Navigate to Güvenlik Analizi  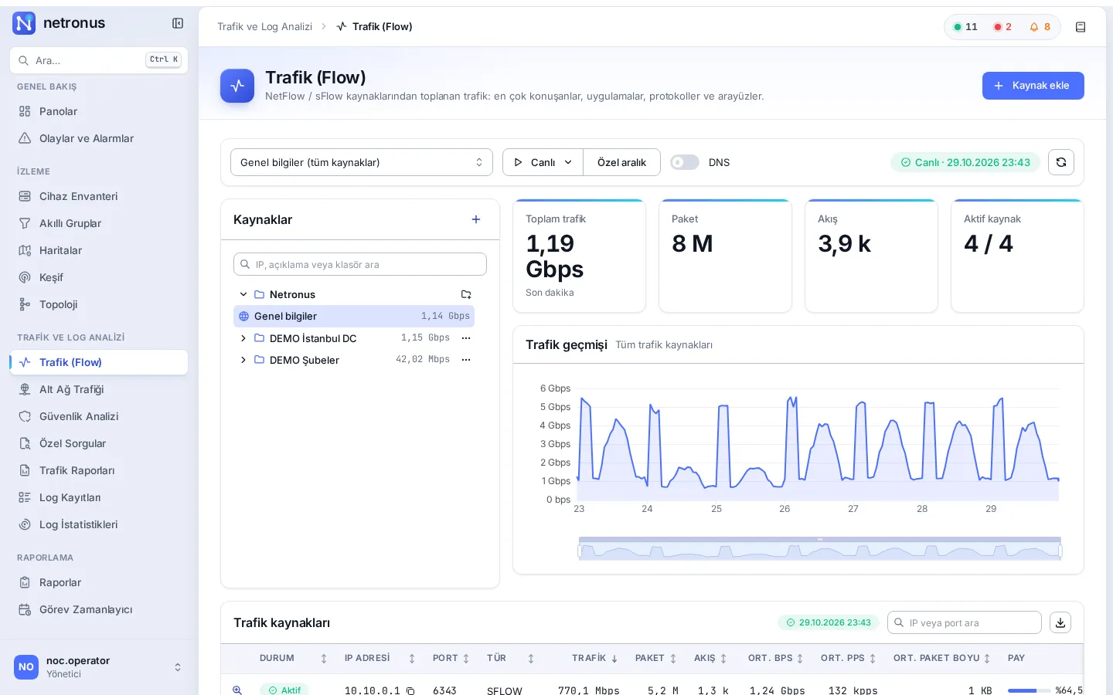pyautogui.click(x=99, y=416)
